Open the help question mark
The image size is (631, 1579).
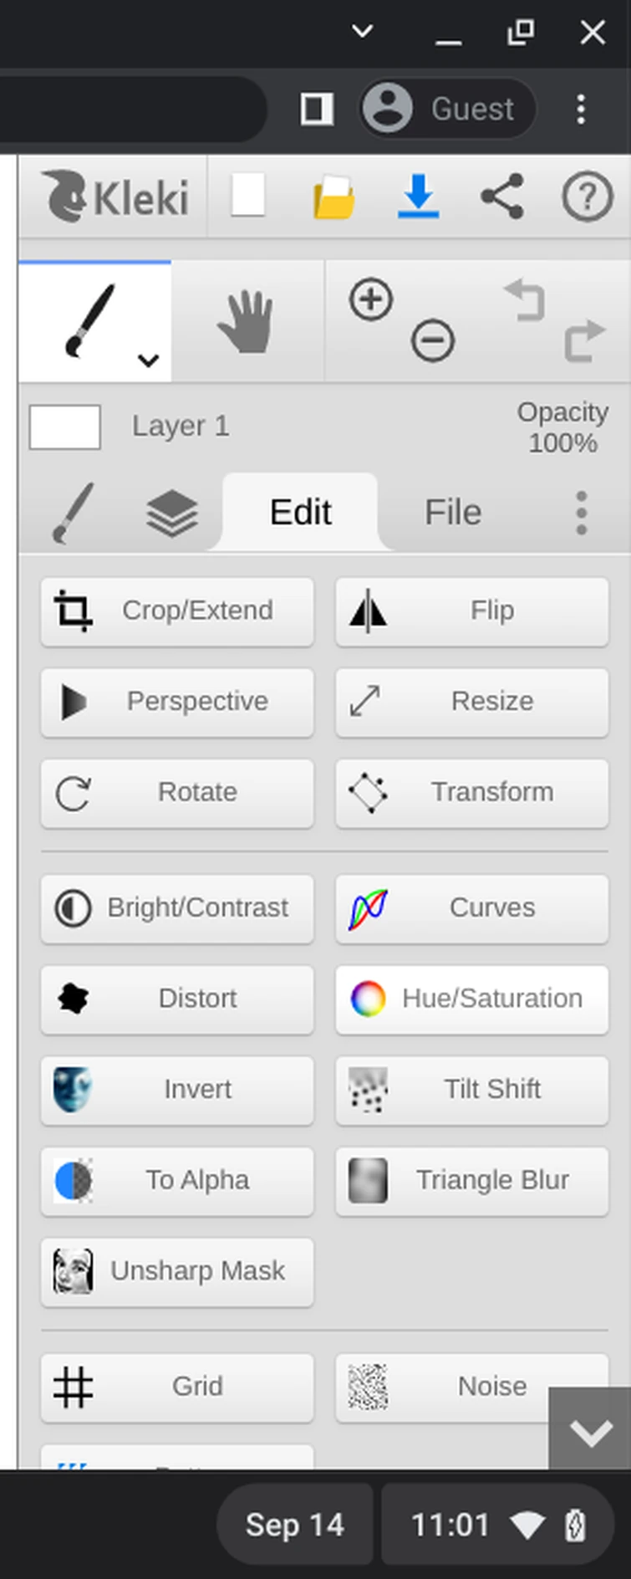click(587, 197)
